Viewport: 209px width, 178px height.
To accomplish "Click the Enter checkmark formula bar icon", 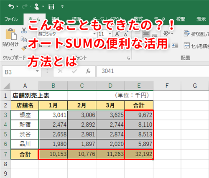I will 74,71.
